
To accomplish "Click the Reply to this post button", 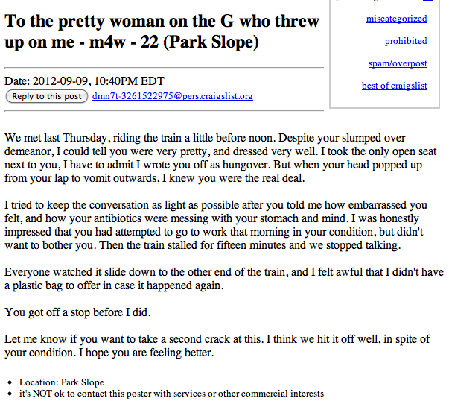I will pyautogui.click(x=47, y=96).
